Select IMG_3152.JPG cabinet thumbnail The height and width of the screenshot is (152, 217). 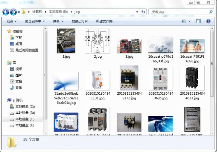pyautogui.click(x=192, y=119)
